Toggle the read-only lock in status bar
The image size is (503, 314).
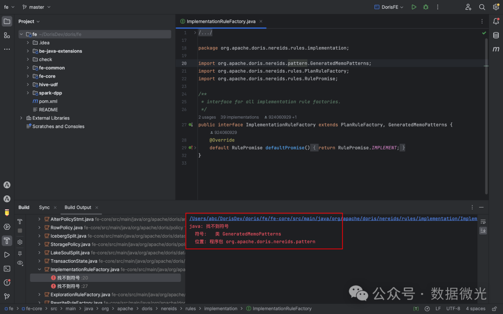495,308
